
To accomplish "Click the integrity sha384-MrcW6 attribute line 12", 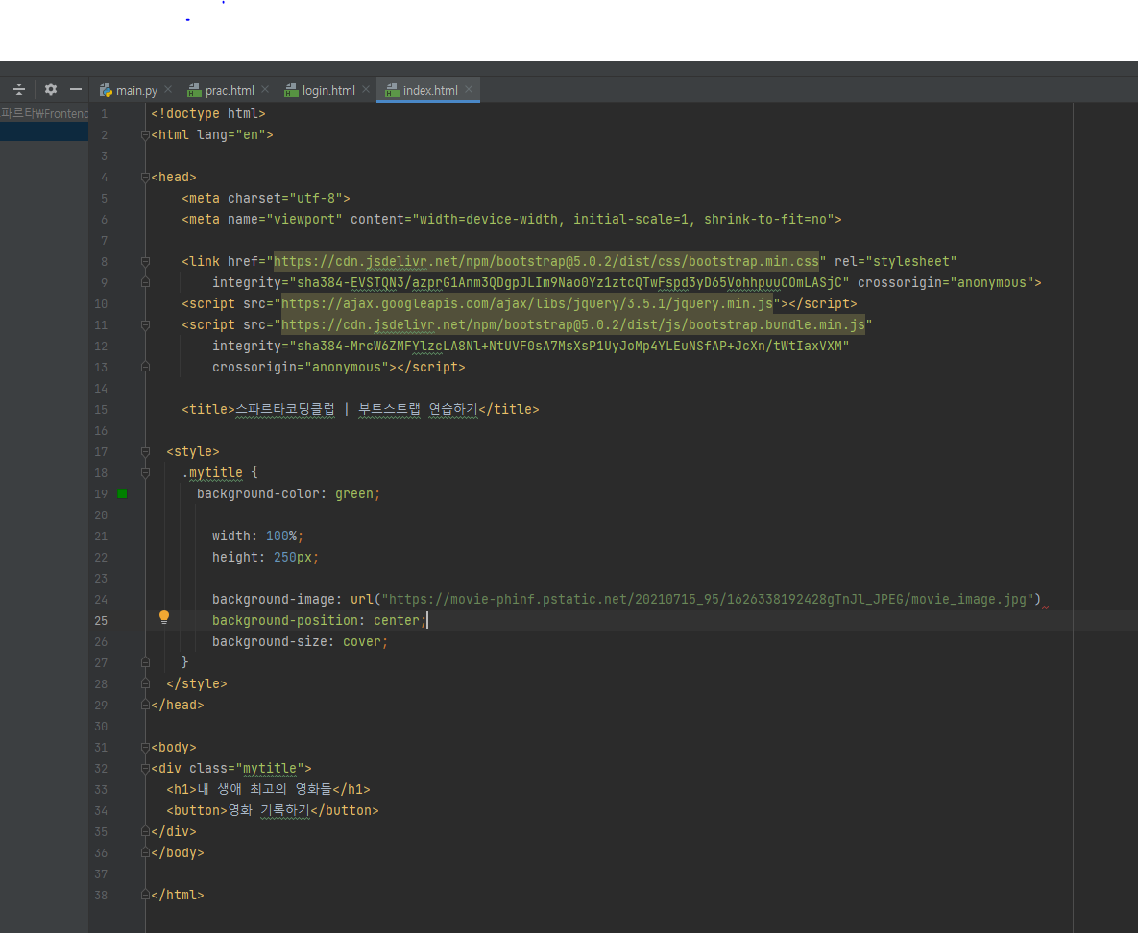I will click(530, 347).
